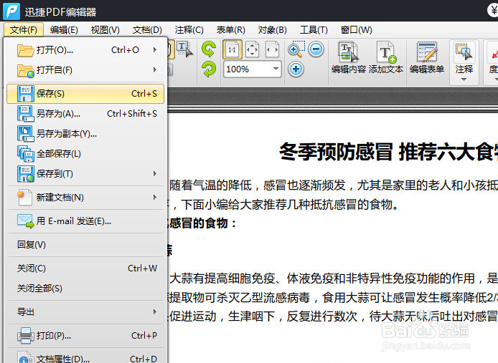This screenshot has width=498, height=363.
Task: Click the 迅捷PDF编辑器 app logo
Action: (11, 11)
